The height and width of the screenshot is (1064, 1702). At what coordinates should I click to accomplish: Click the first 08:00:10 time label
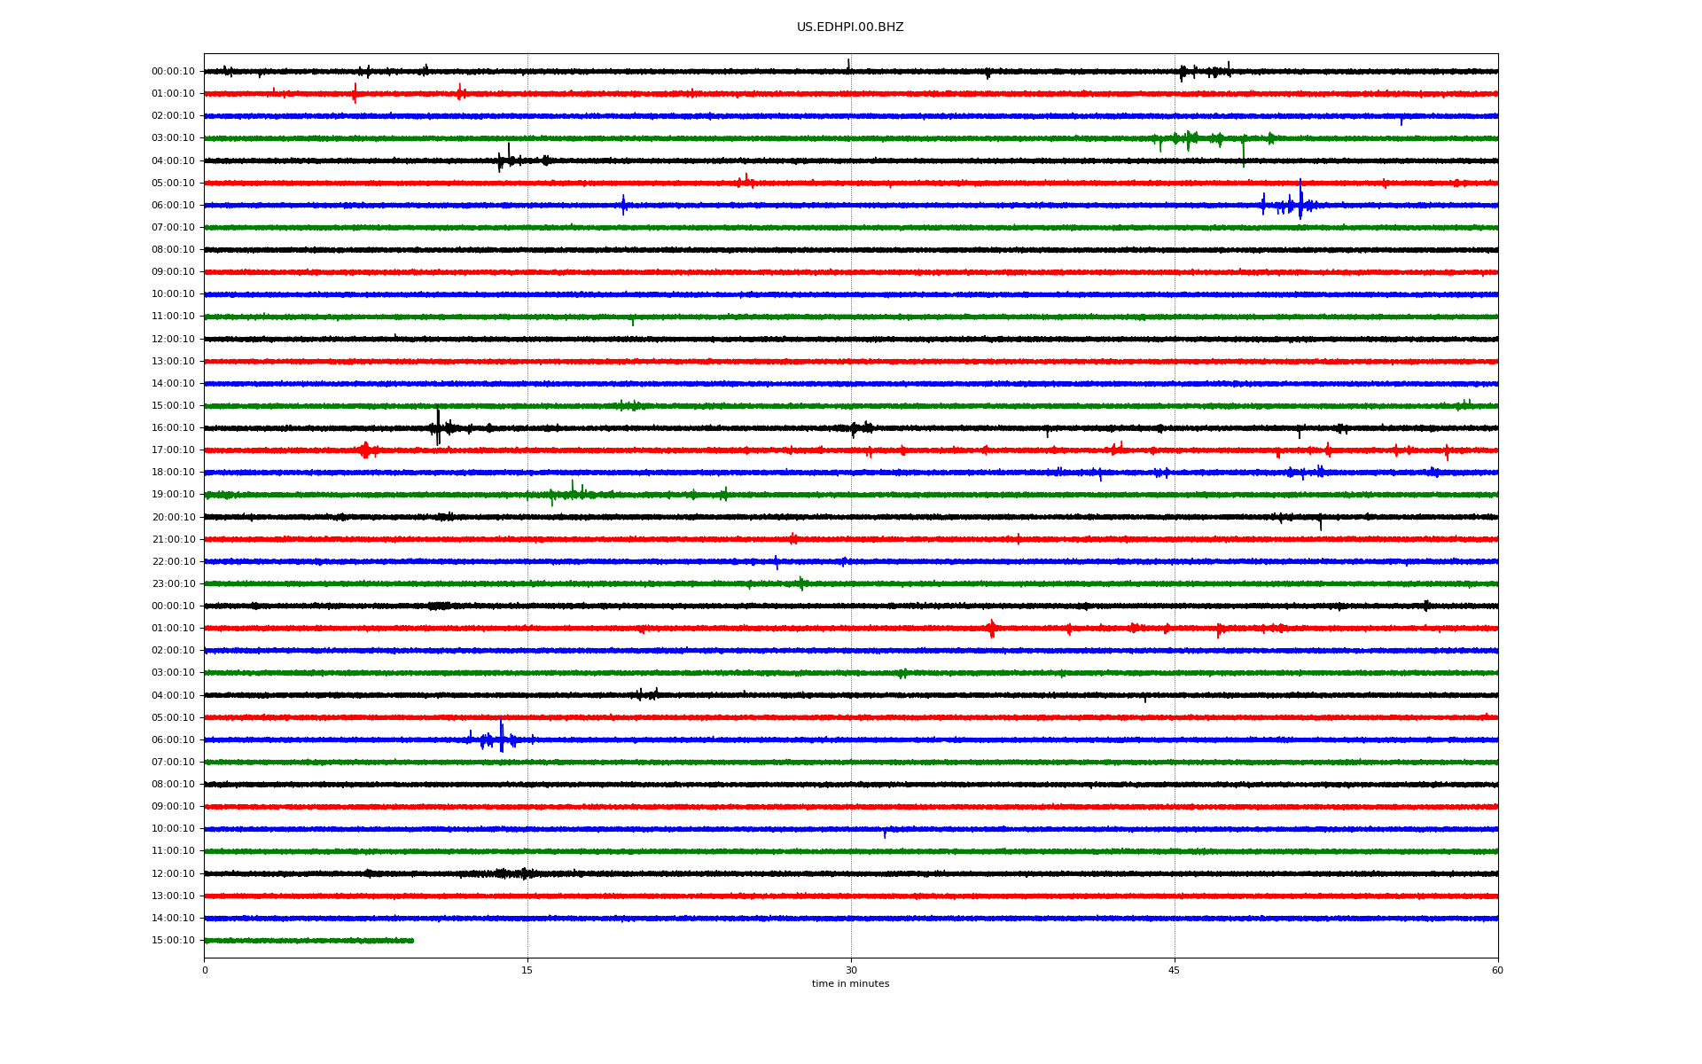coord(173,250)
